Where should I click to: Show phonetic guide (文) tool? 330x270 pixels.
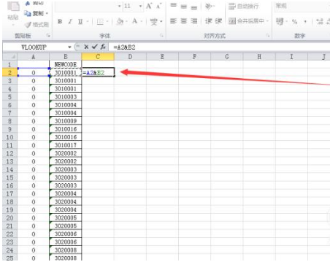point(154,22)
